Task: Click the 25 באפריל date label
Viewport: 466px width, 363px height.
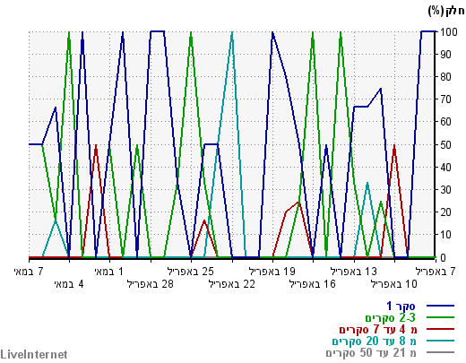Action: [x=191, y=272]
